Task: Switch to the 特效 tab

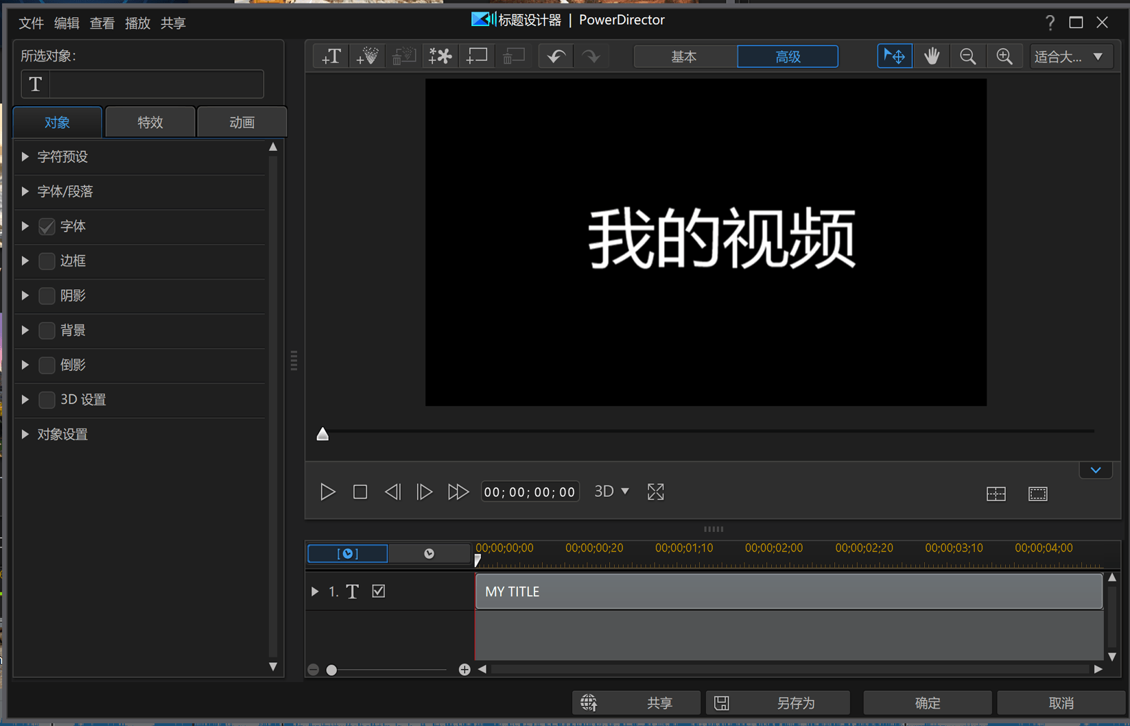Action: click(150, 123)
